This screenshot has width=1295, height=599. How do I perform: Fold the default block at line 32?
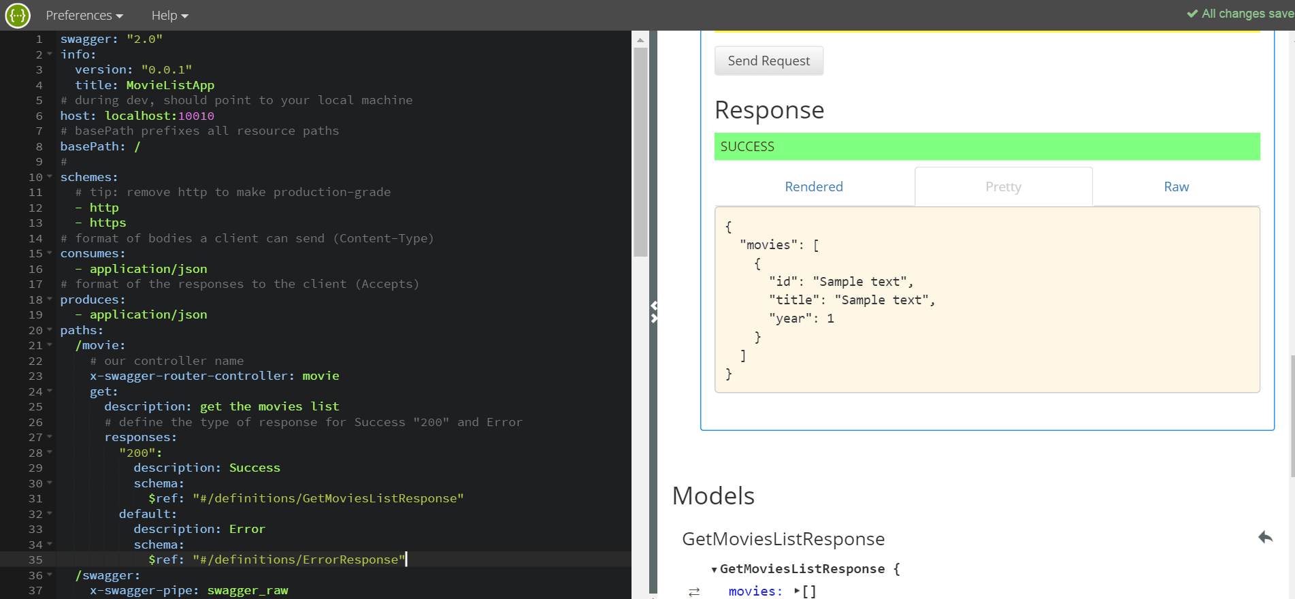click(x=50, y=514)
